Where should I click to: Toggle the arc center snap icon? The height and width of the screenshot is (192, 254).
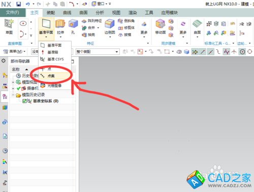(242, 52)
